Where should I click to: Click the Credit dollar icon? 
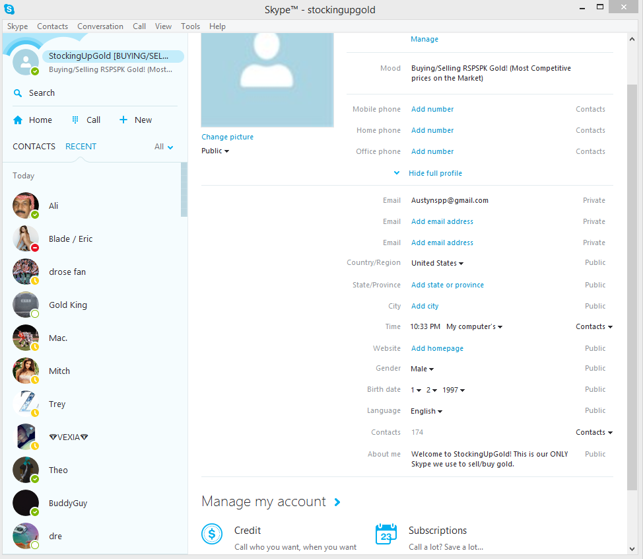212,534
